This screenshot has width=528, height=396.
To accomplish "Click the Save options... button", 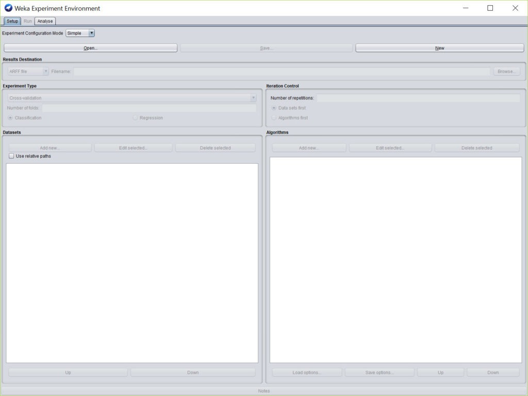I will click(x=379, y=372).
